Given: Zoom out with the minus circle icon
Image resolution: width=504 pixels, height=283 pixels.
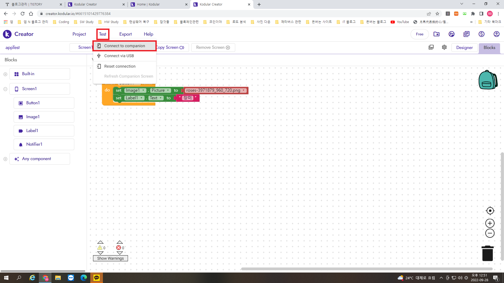Looking at the screenshot, I should tap(490, 233).
